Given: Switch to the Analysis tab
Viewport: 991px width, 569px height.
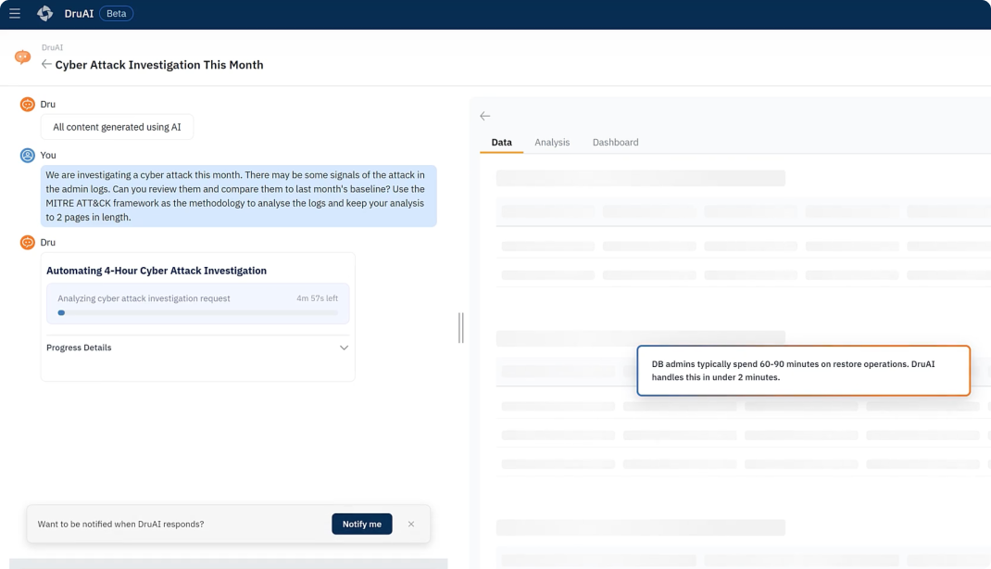Looking at the screenshot, I should 552,143.
